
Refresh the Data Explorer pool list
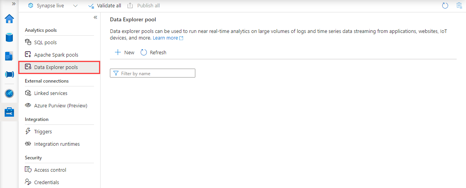point(153,52)
